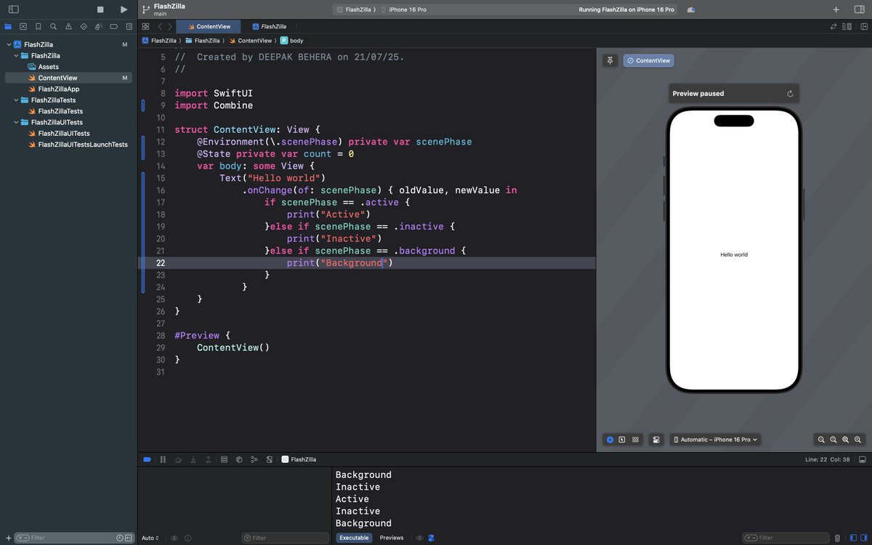Open the Issue navigator warning icon

point(68,26)
